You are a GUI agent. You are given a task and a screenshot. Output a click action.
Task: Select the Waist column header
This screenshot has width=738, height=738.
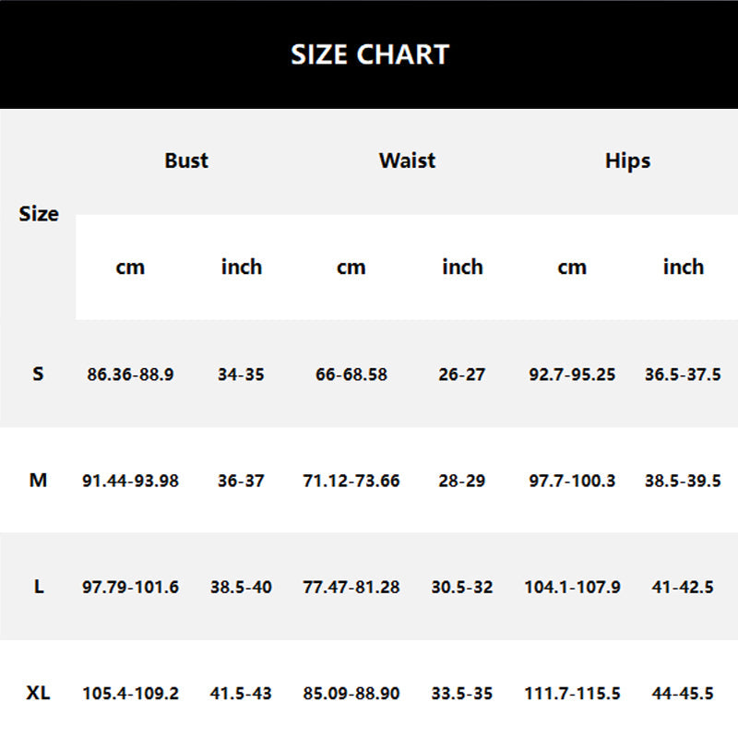[407, 161]
